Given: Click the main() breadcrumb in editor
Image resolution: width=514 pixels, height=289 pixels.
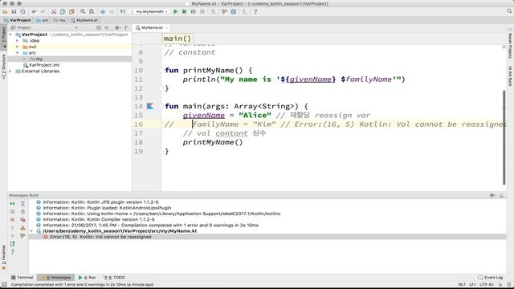Looking at the screenshot, I should pos(177,39).
